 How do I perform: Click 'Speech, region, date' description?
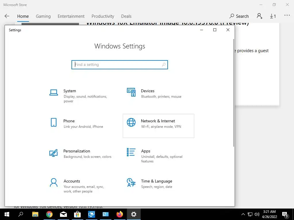click(156, 187)
